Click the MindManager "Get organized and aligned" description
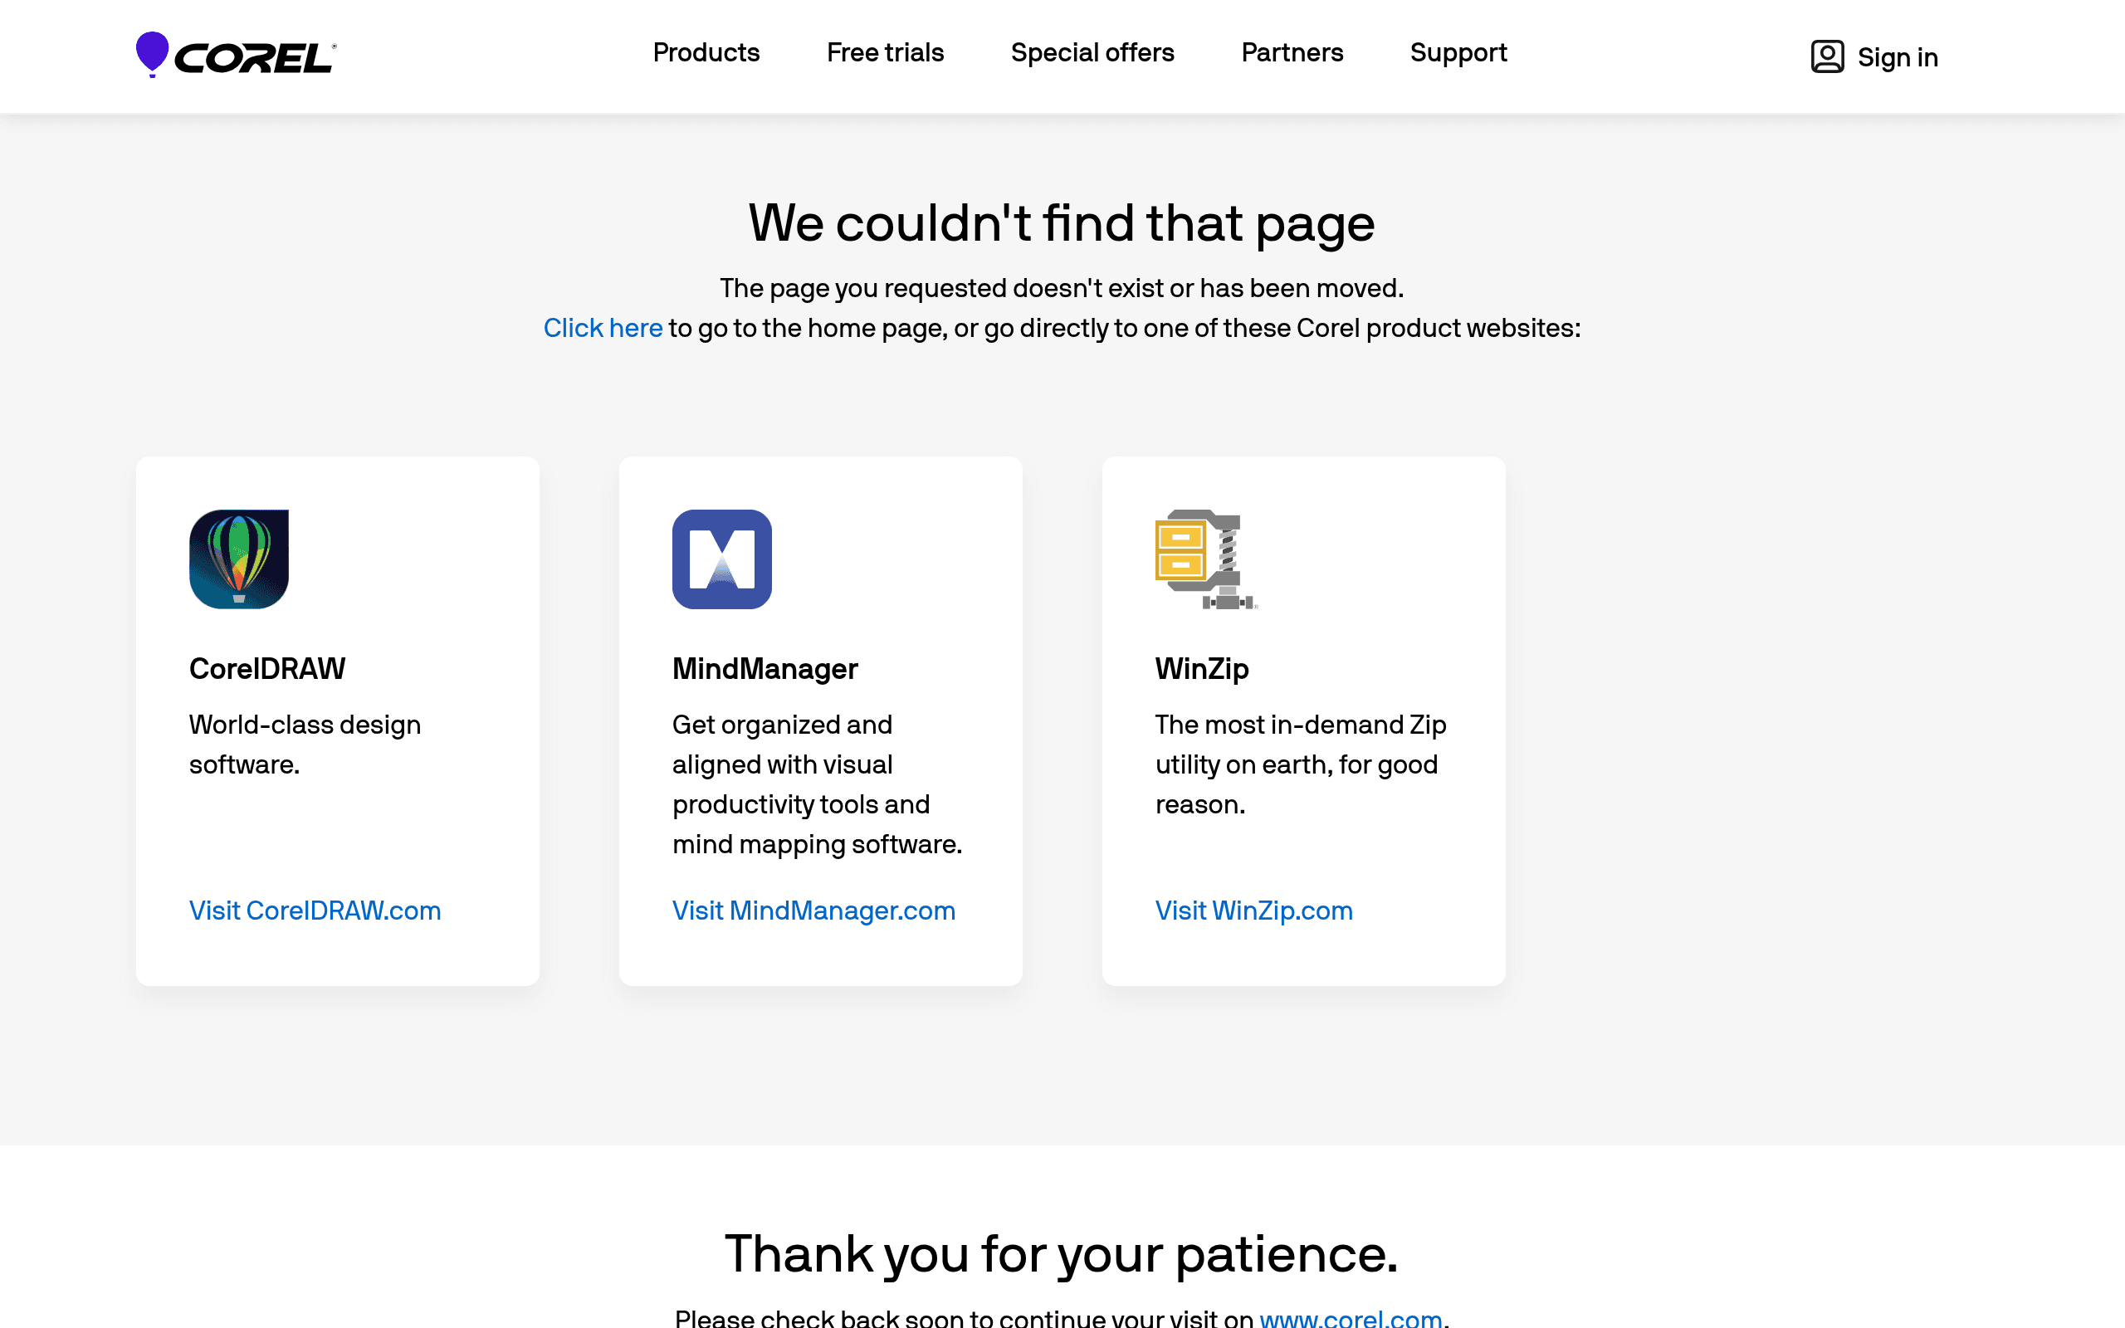 (x=818, y=784)
